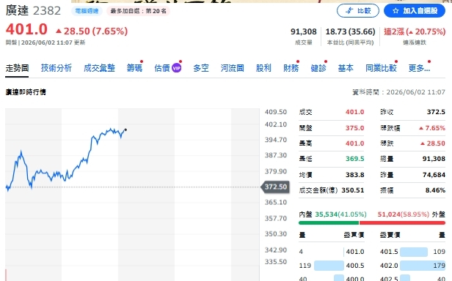
Task: Click the compare arrows icon in 比較
Action: tap(349, 11)
